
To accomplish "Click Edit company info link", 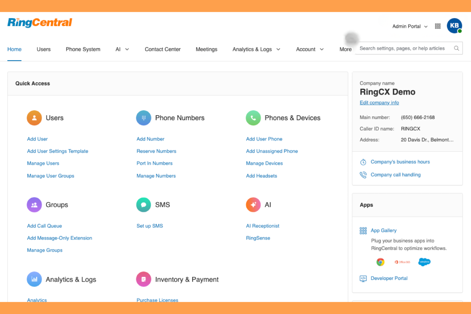I will [379, 102].
